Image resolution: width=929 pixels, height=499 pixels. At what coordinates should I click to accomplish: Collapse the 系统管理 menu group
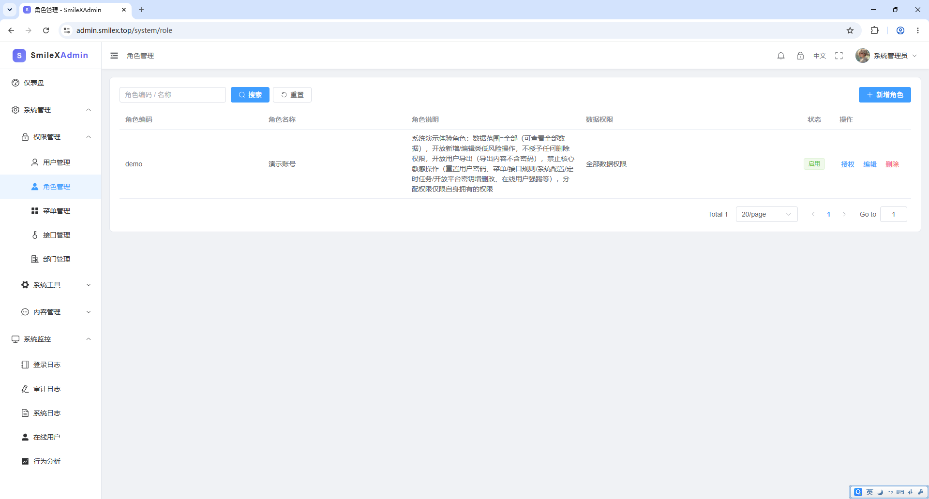[51, 110]
